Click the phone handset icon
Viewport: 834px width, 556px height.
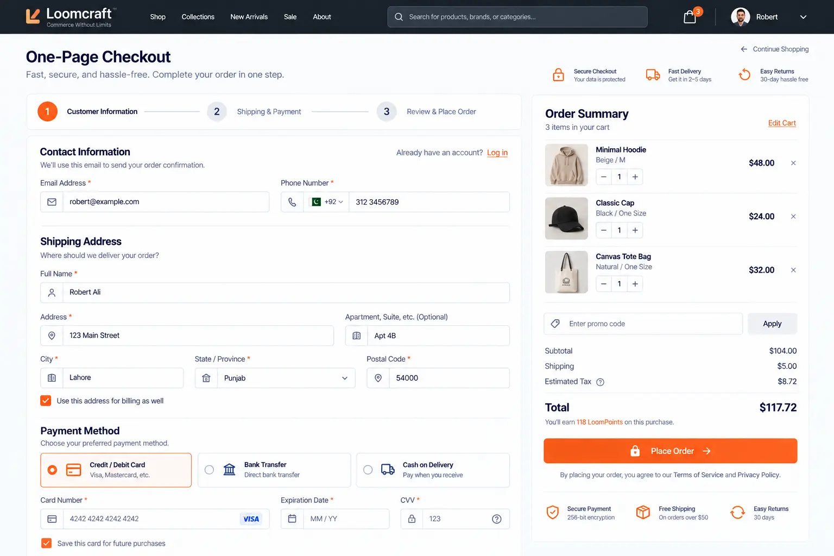pos(292,202)
